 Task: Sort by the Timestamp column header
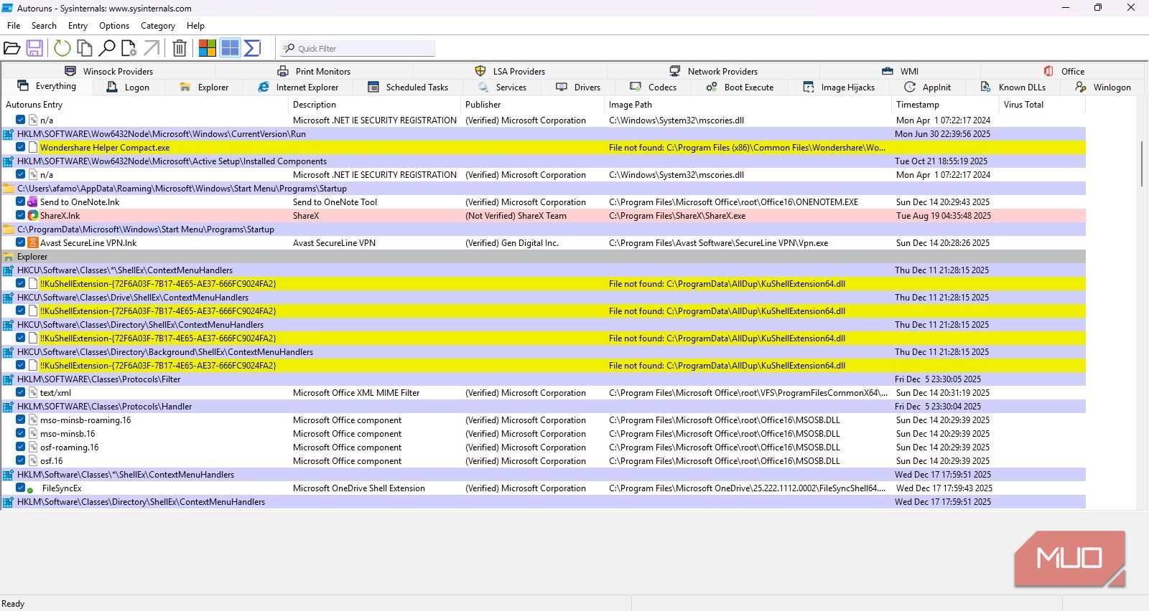coord(946,105)
